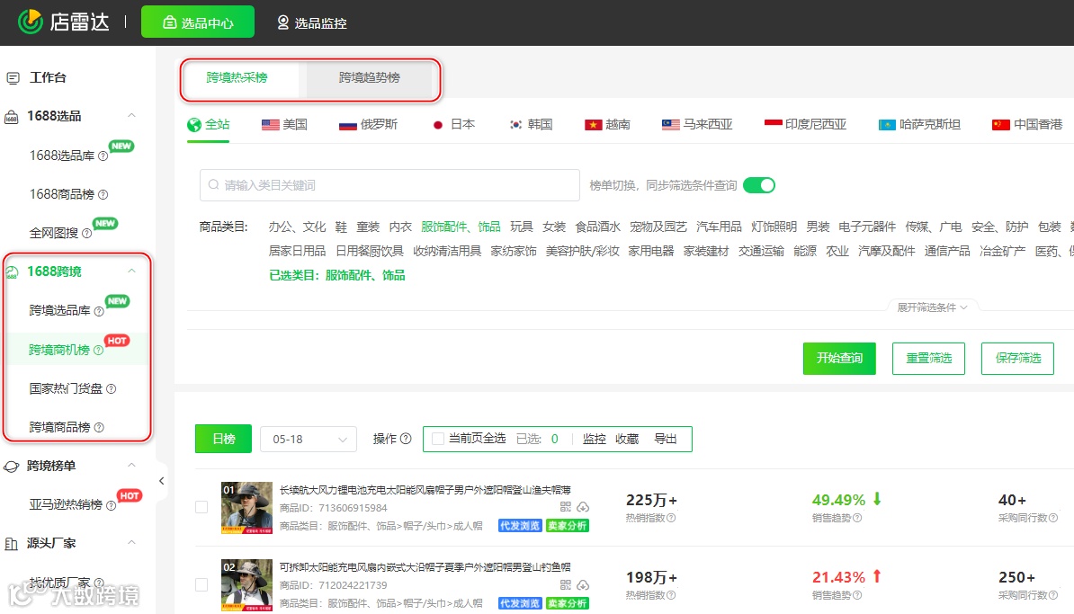The image size is (1074, 614).
Task: Select the 全站 globe icon filter
Action: coord(194,125)
